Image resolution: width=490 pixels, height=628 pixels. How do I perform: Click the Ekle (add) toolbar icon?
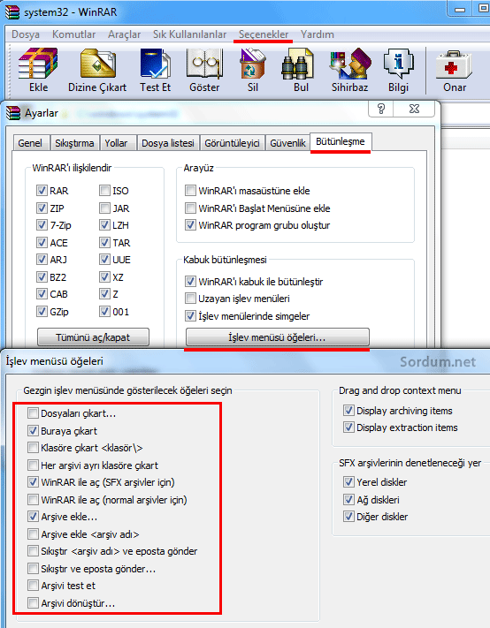click(38, 64)
